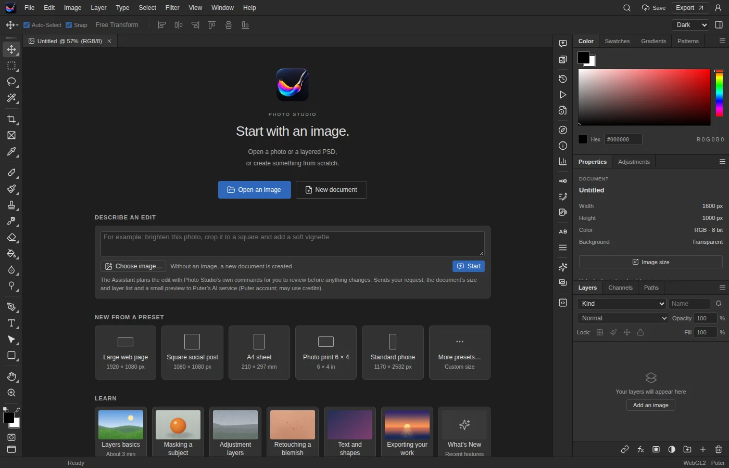Open the Color panel options menu
Screen dimensions: 729x468
click(x=722, y=41)
